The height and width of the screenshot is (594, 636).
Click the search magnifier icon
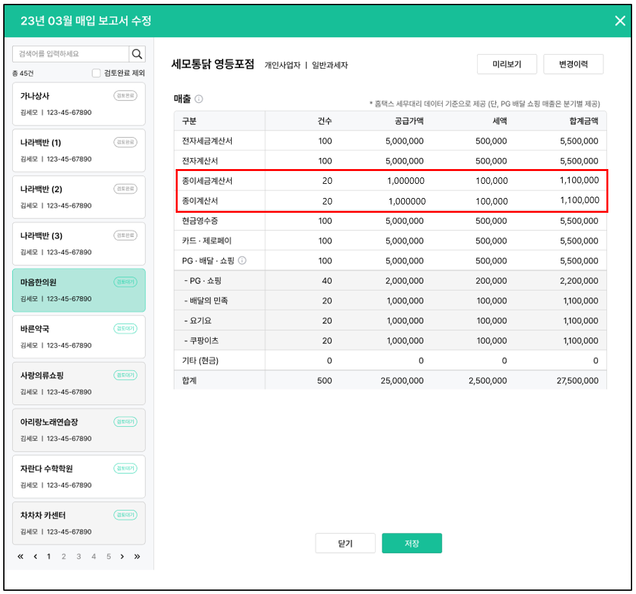137,53
